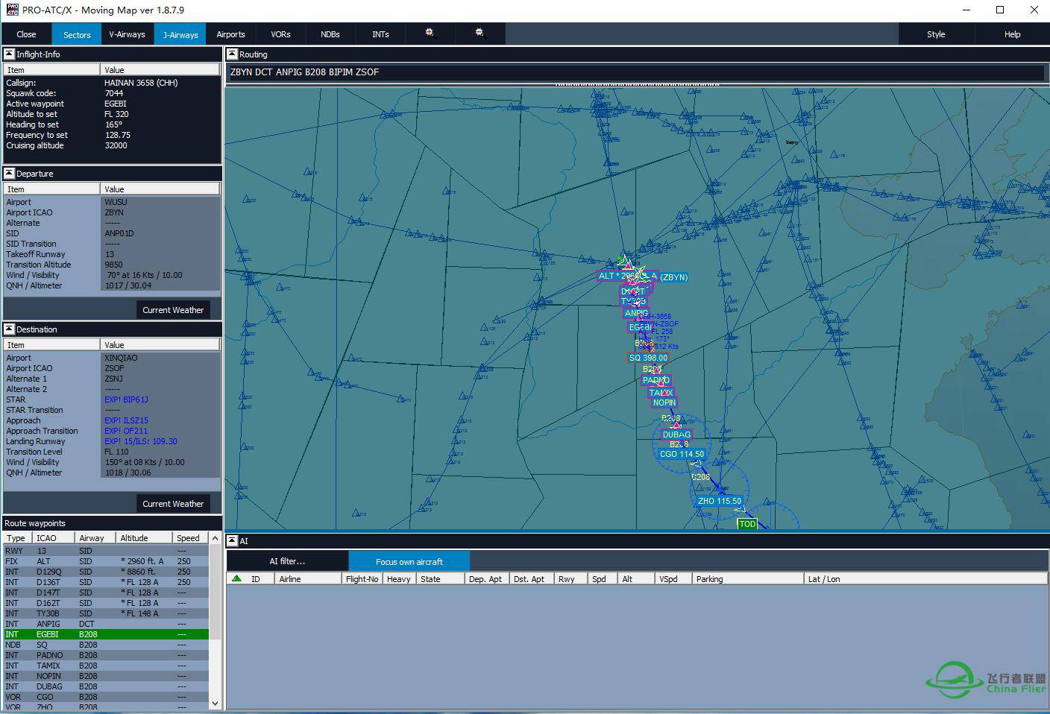Image resolution: width=1050 pixels, height=714 pixels.
Task: Click the Airline column header in AI table
Action: (x=308, y=579)
